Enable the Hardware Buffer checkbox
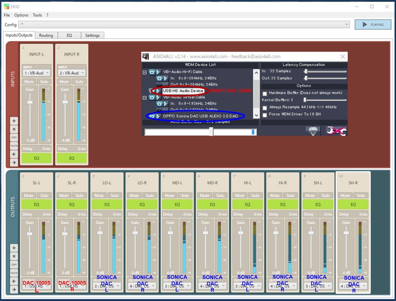This screenshot has height=301, width=396. tap(265, 93)
